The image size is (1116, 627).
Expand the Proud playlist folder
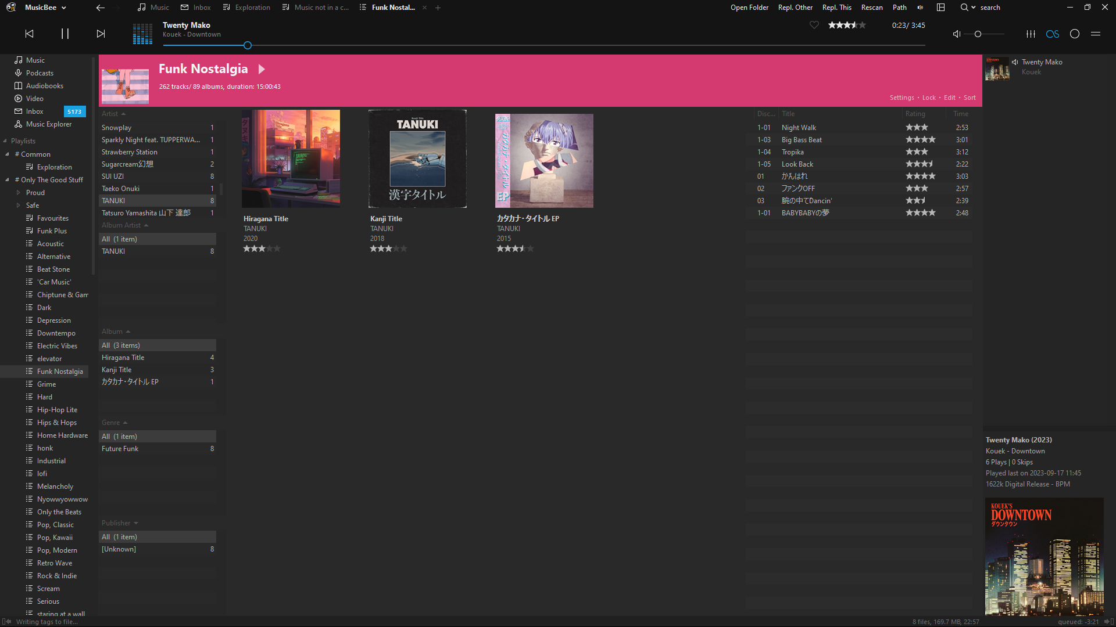18,193
